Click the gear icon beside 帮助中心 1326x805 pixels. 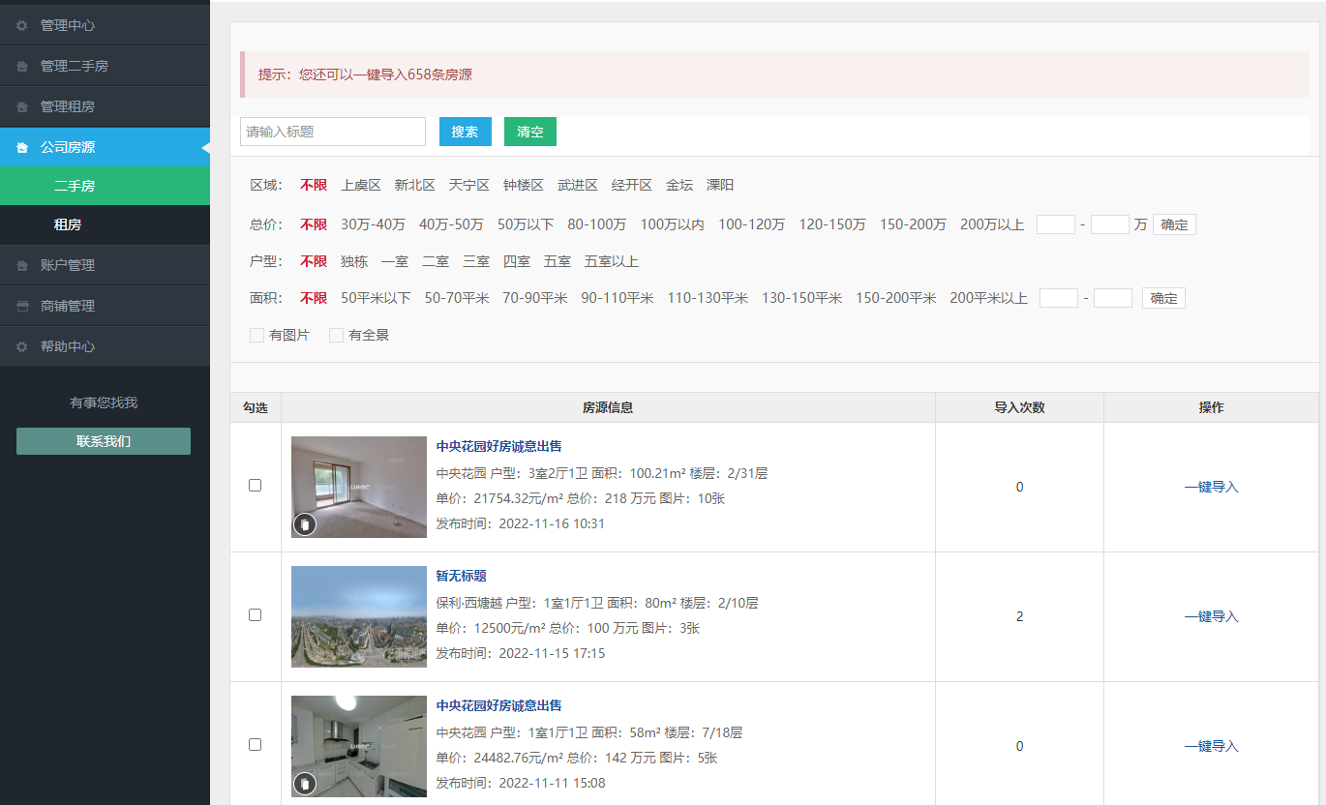tap(22, 346)
